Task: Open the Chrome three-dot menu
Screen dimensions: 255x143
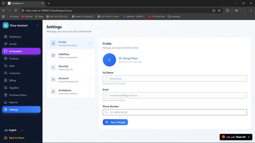Action: coord(251,10)
